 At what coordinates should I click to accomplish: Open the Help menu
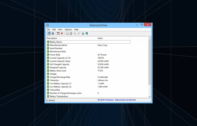76,29
